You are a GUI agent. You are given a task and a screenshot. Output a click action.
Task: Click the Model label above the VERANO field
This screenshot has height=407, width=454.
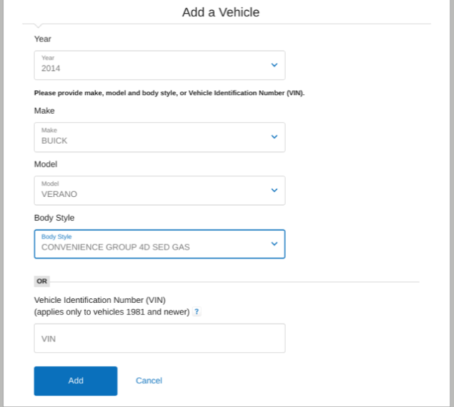pyautogui.click(x=46, y=164)
